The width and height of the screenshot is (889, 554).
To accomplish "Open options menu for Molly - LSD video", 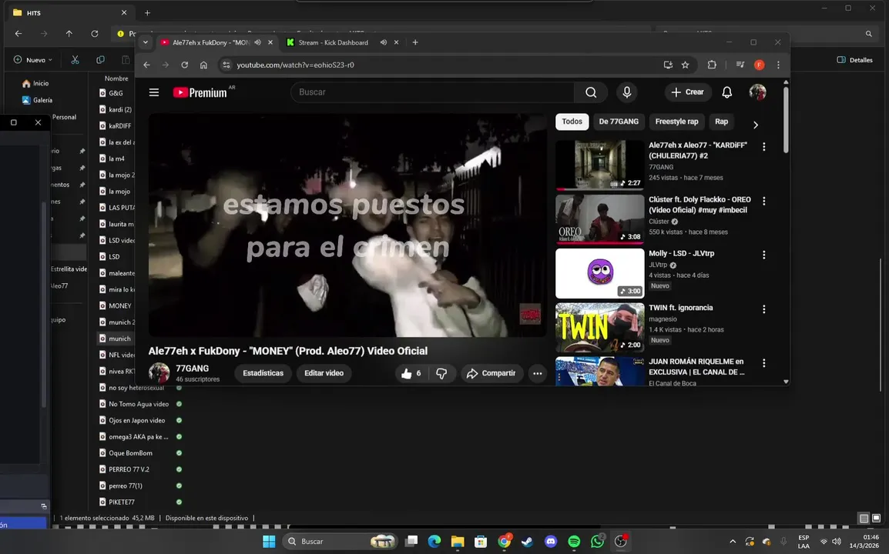I will (x=763, y=255).
